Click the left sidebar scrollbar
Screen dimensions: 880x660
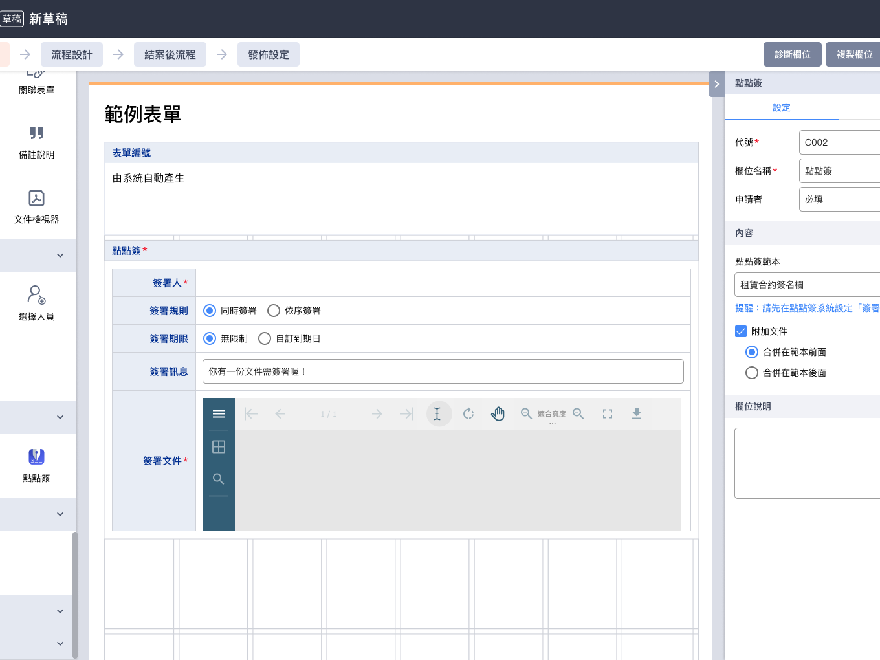(x=75, y=594)
